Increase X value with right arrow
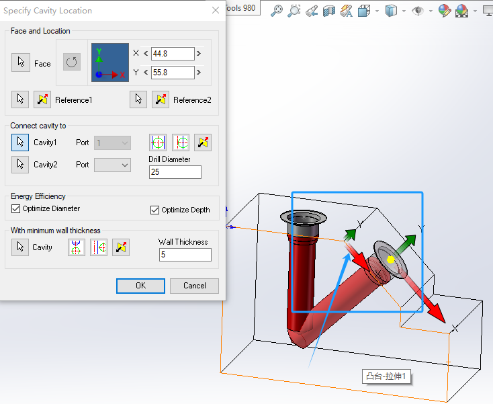Screen dimensions: 493x404 tap(199, 54)
